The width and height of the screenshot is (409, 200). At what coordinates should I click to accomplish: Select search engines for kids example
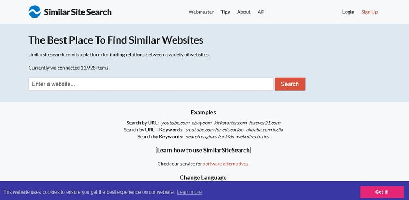(210, 137)
